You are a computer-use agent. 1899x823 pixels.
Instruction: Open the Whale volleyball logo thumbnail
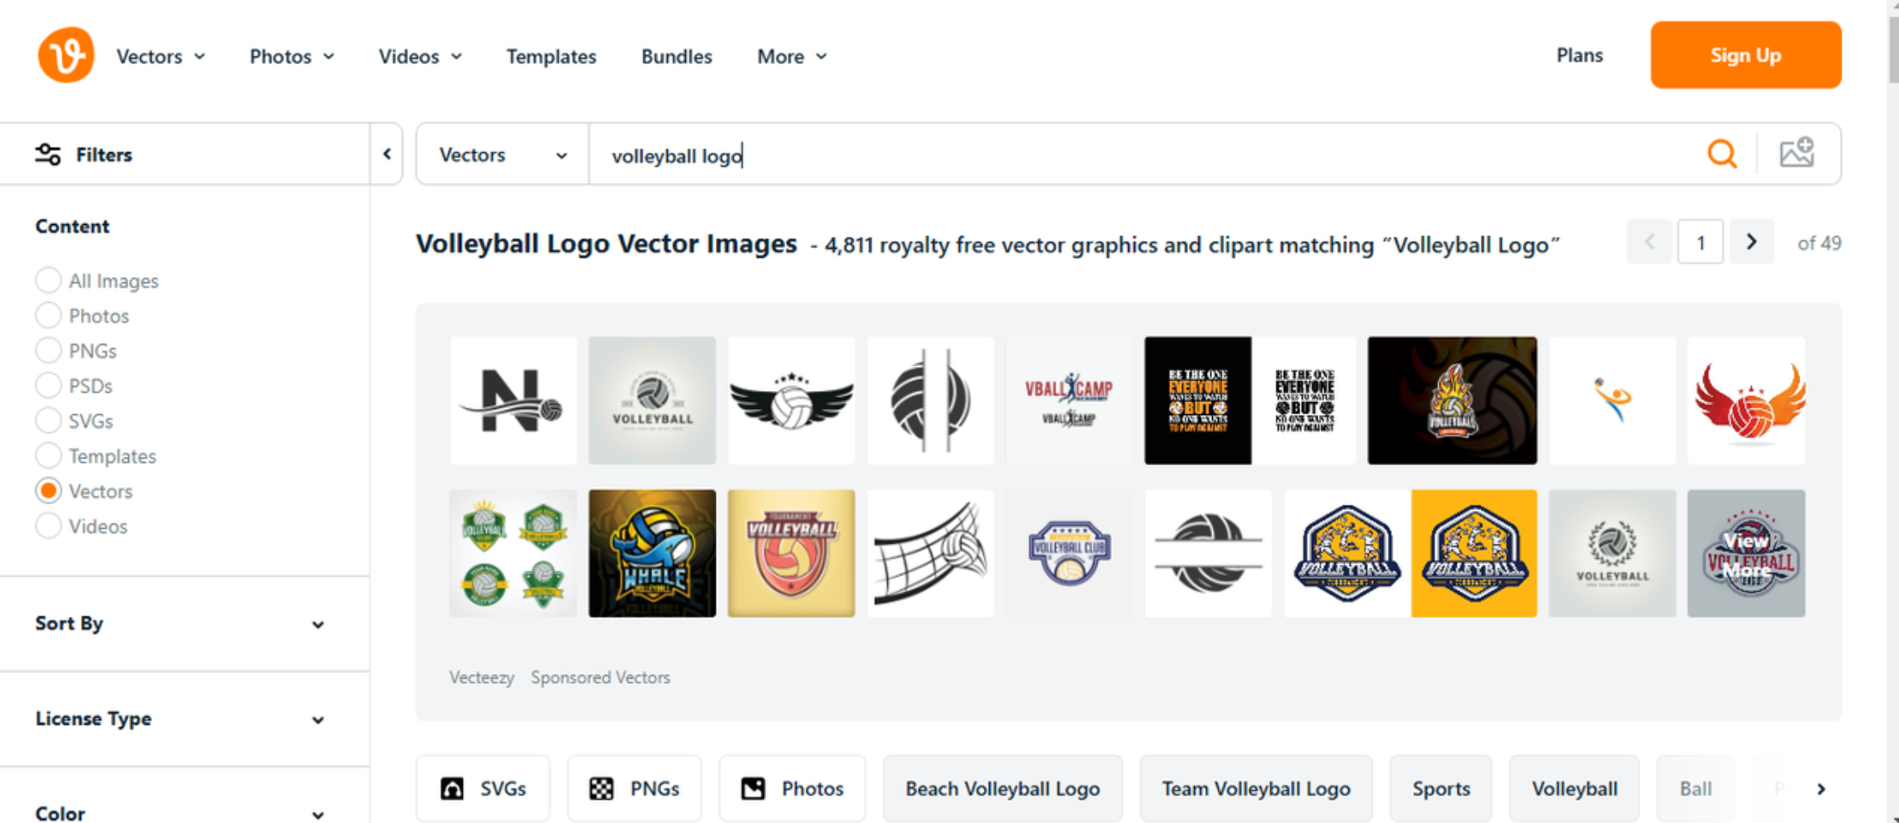[x=652, y=554]
